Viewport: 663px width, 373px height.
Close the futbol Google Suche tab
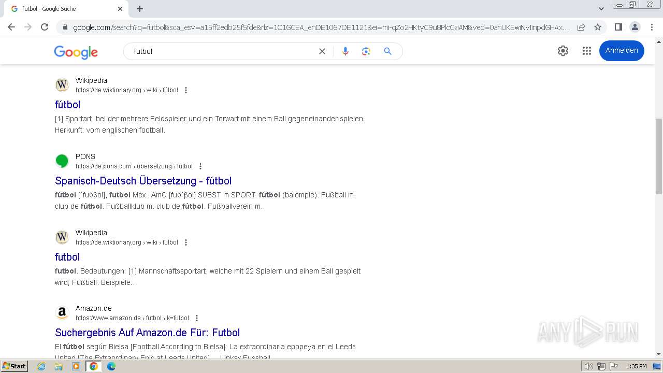tap(120, 9)
